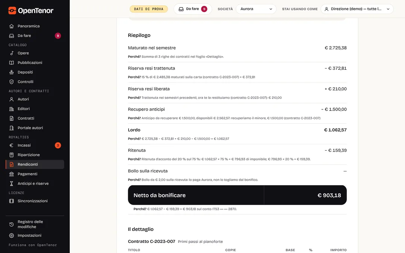Viewport: 405px width, 253px height.
Task: Click the orange 3 badge on Incassi
Action: [x=58, y=145]
